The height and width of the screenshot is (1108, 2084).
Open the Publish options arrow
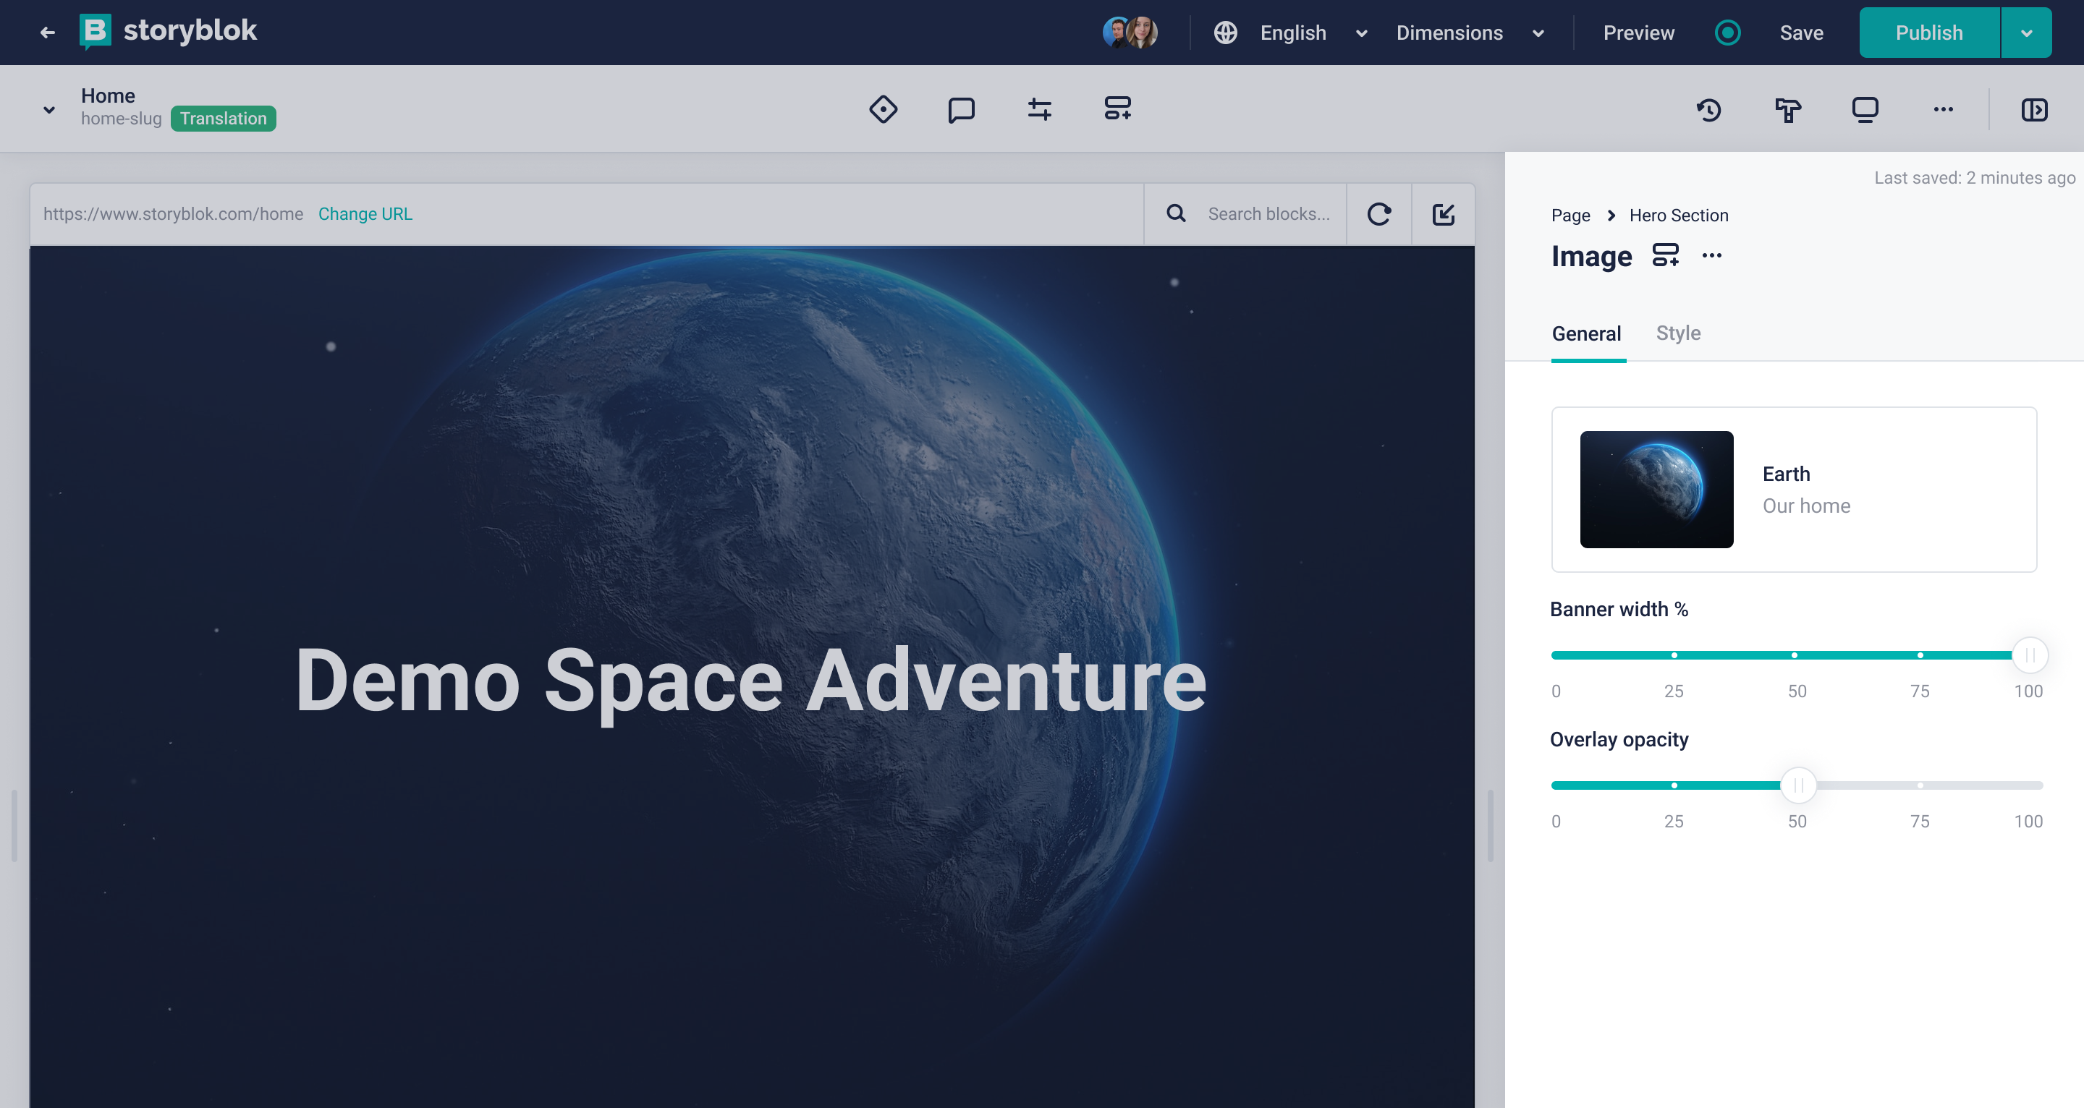point(2026,33)
